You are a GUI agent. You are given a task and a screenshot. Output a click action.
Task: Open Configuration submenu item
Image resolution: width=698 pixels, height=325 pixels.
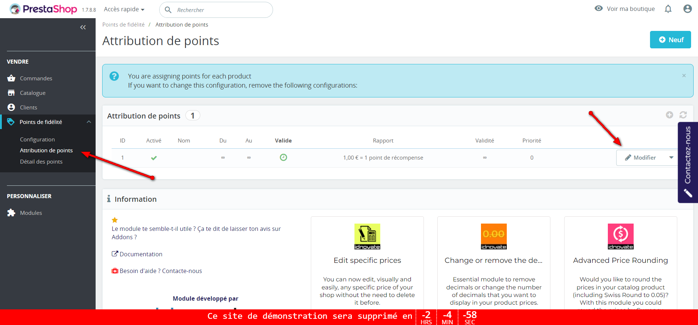(37, 139)
